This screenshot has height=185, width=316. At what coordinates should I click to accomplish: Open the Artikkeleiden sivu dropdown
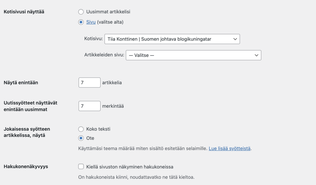pos(190,55)
